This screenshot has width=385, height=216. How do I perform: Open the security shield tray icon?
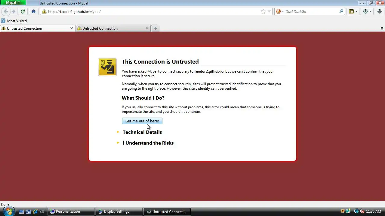pyautogui.click(x=342, y=211)
